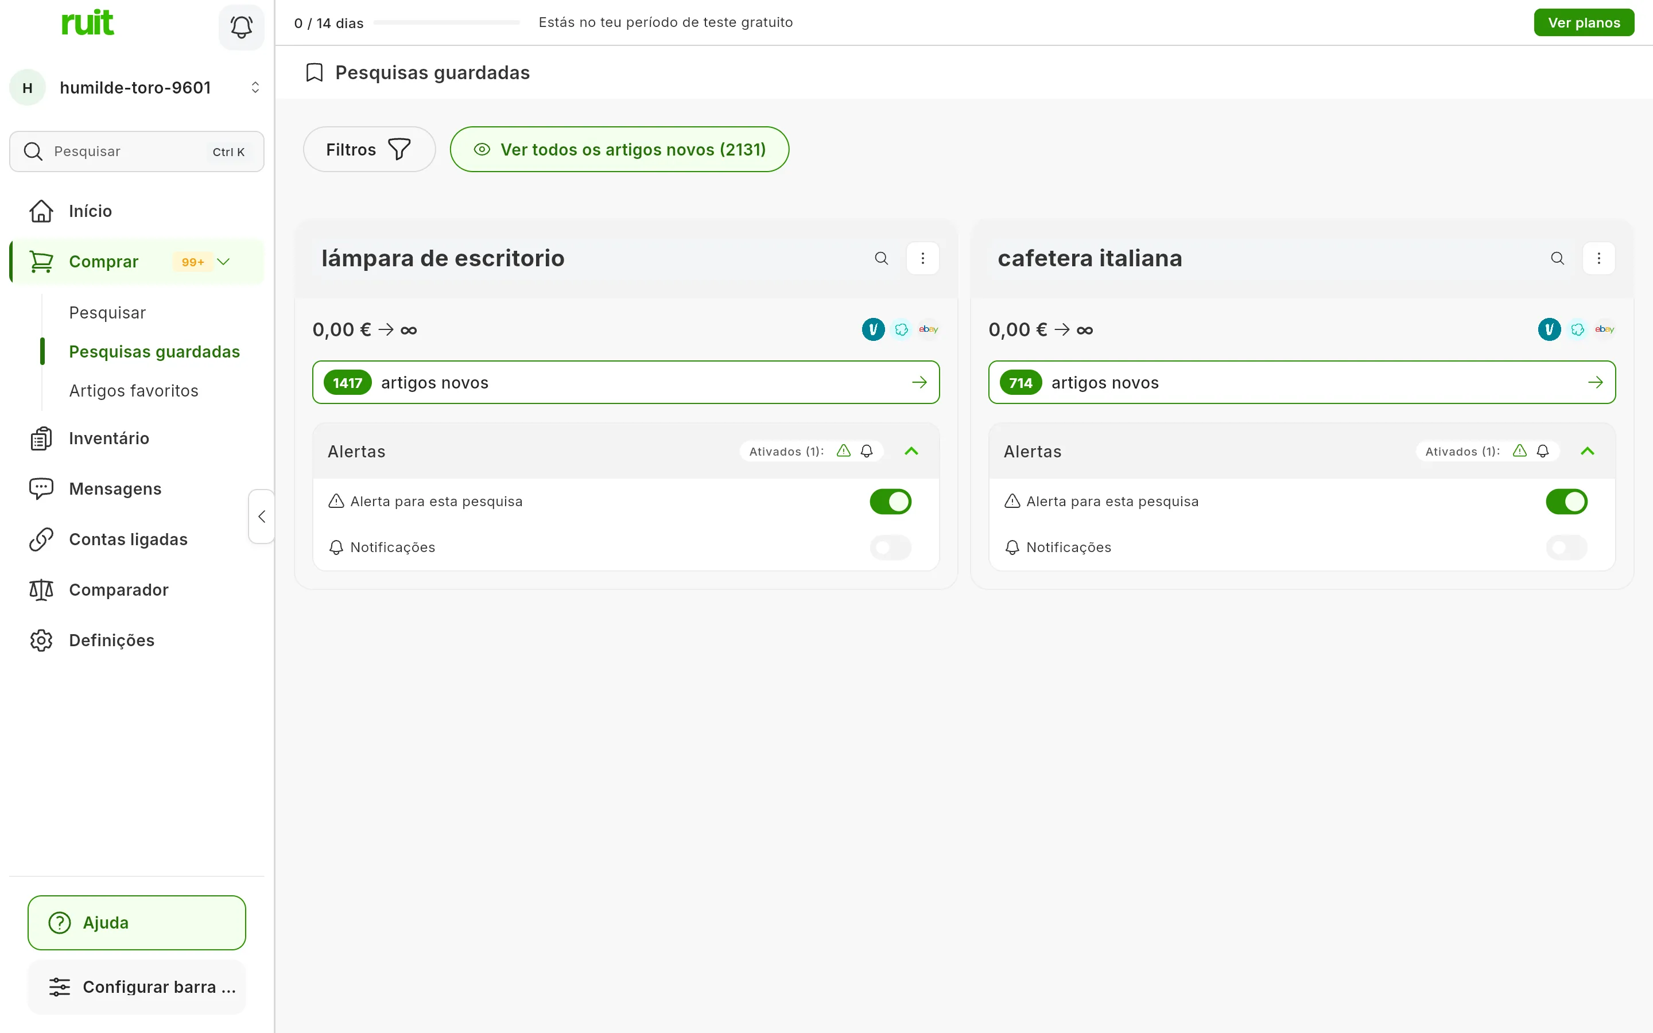Click the eBay icon on cafetera italiana card

(x=1605, y=329)
